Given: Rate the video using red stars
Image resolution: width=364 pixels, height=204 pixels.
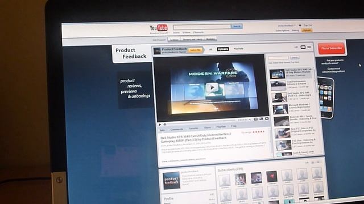Looking at the screenshot, I should pos(258,132).
